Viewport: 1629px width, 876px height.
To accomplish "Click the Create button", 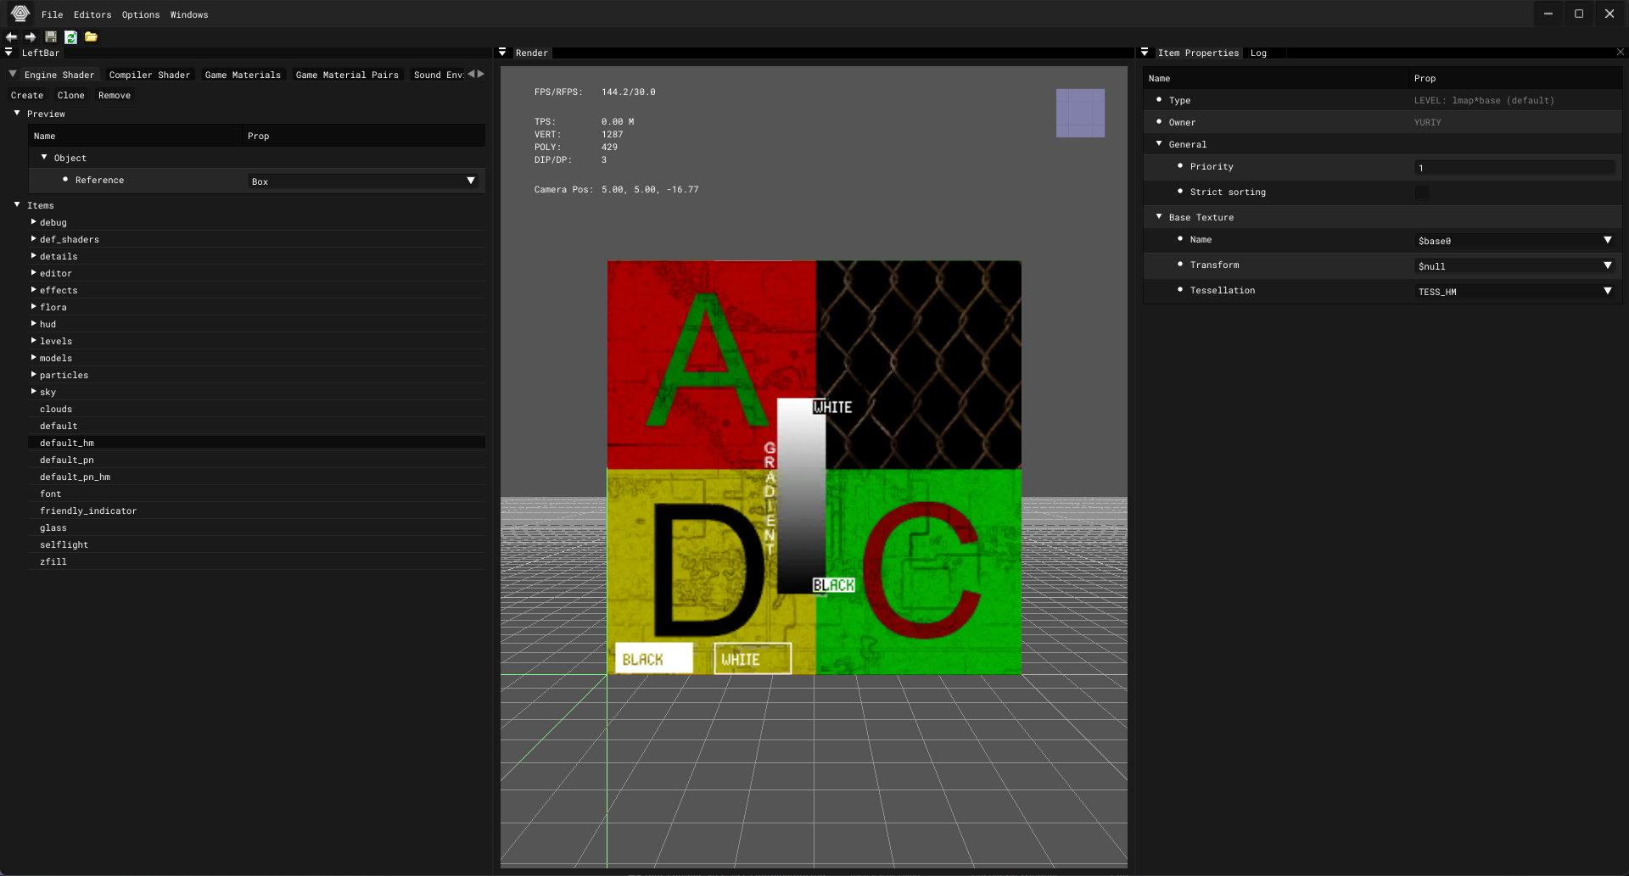I will click(x=26, y=95).
